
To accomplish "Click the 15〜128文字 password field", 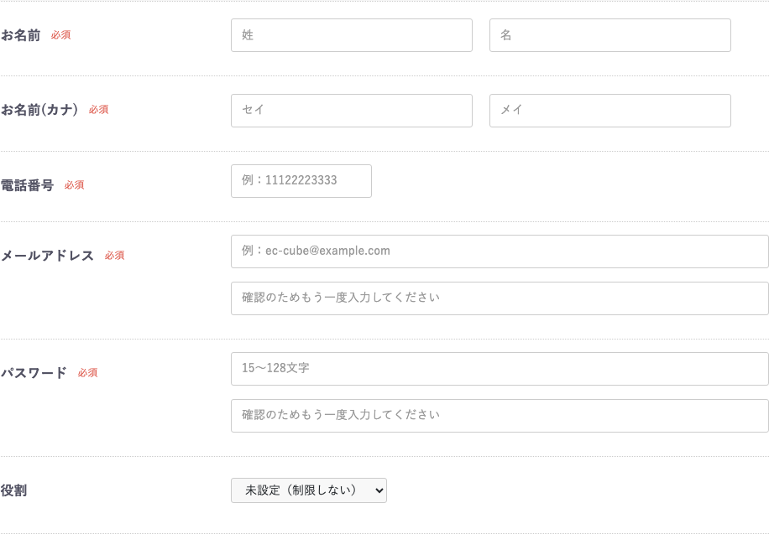I will pyautogui.click(x=500, y=369).
